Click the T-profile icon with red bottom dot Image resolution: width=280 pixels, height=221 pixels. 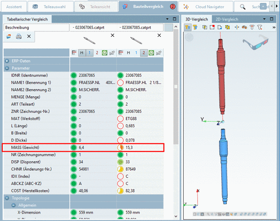pyautogui.click(x=259, y=28)
